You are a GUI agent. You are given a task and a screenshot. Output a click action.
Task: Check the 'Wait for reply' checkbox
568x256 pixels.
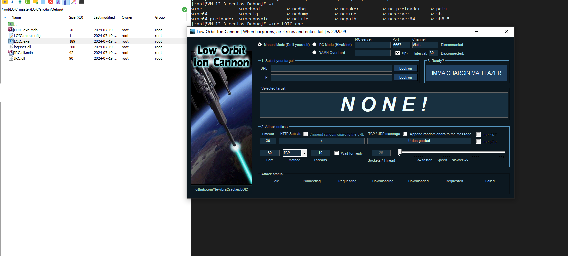coord(336,153)
